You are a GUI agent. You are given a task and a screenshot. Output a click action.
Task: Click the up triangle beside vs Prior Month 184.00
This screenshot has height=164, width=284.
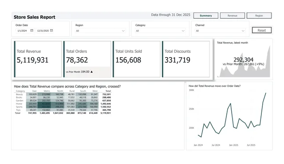pyautogui.click(x=91, y=72)
